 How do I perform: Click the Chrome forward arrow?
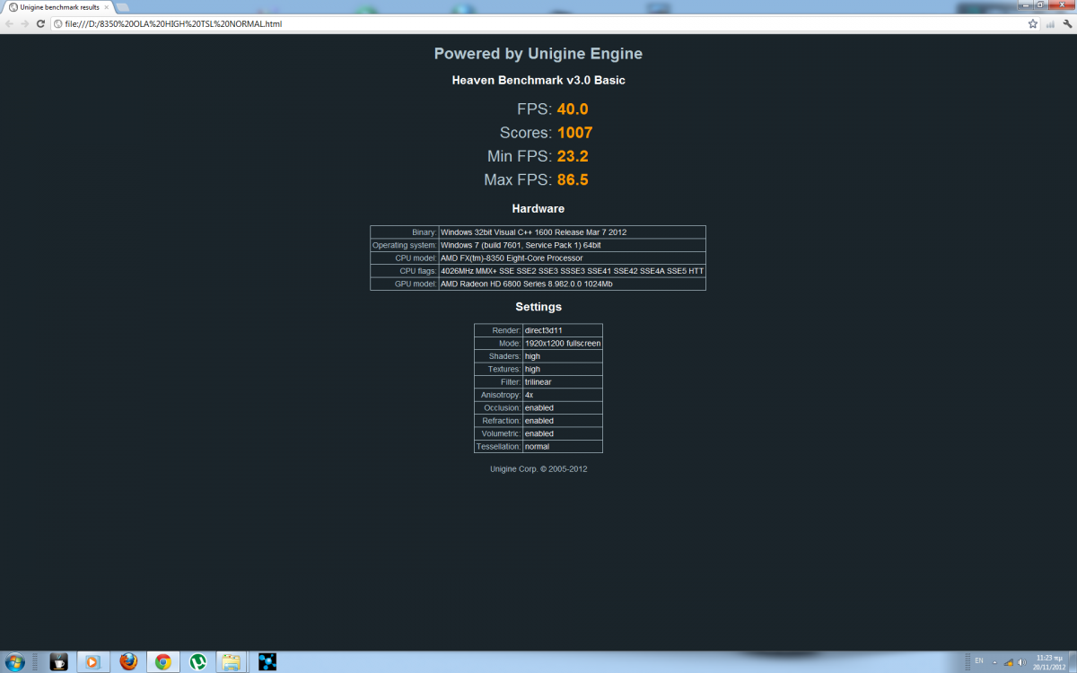point(24,23)
